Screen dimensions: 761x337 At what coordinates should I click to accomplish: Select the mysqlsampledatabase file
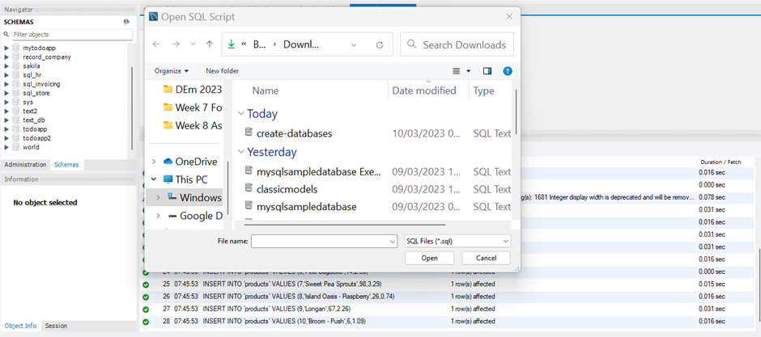(x=307, y=207)
